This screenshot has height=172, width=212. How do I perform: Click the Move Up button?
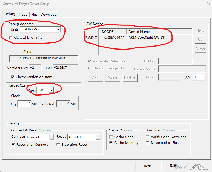(200, 39)
